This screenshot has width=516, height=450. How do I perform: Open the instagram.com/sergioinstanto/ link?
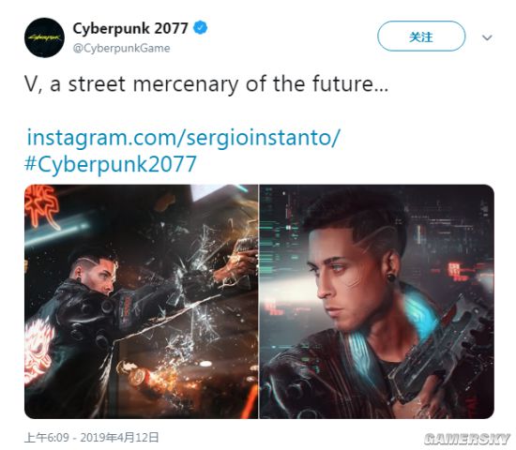[183, 138]
